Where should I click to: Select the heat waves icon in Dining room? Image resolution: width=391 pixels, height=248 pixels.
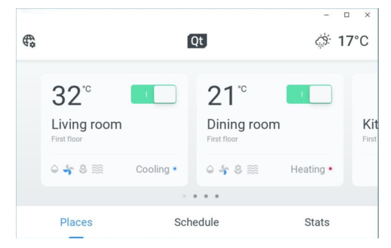coord(252,169)
